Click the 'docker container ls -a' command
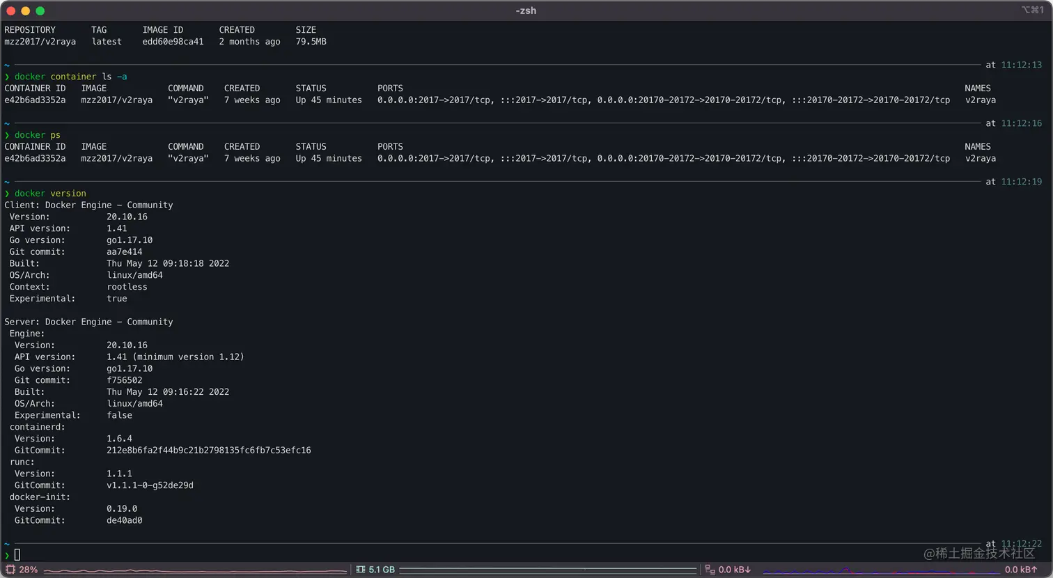Screen dimensions: 1053x578 (71, 77)
